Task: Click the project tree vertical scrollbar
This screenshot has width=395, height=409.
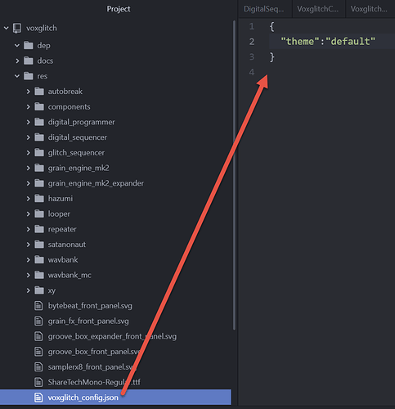Action: (x=234, y=174)
